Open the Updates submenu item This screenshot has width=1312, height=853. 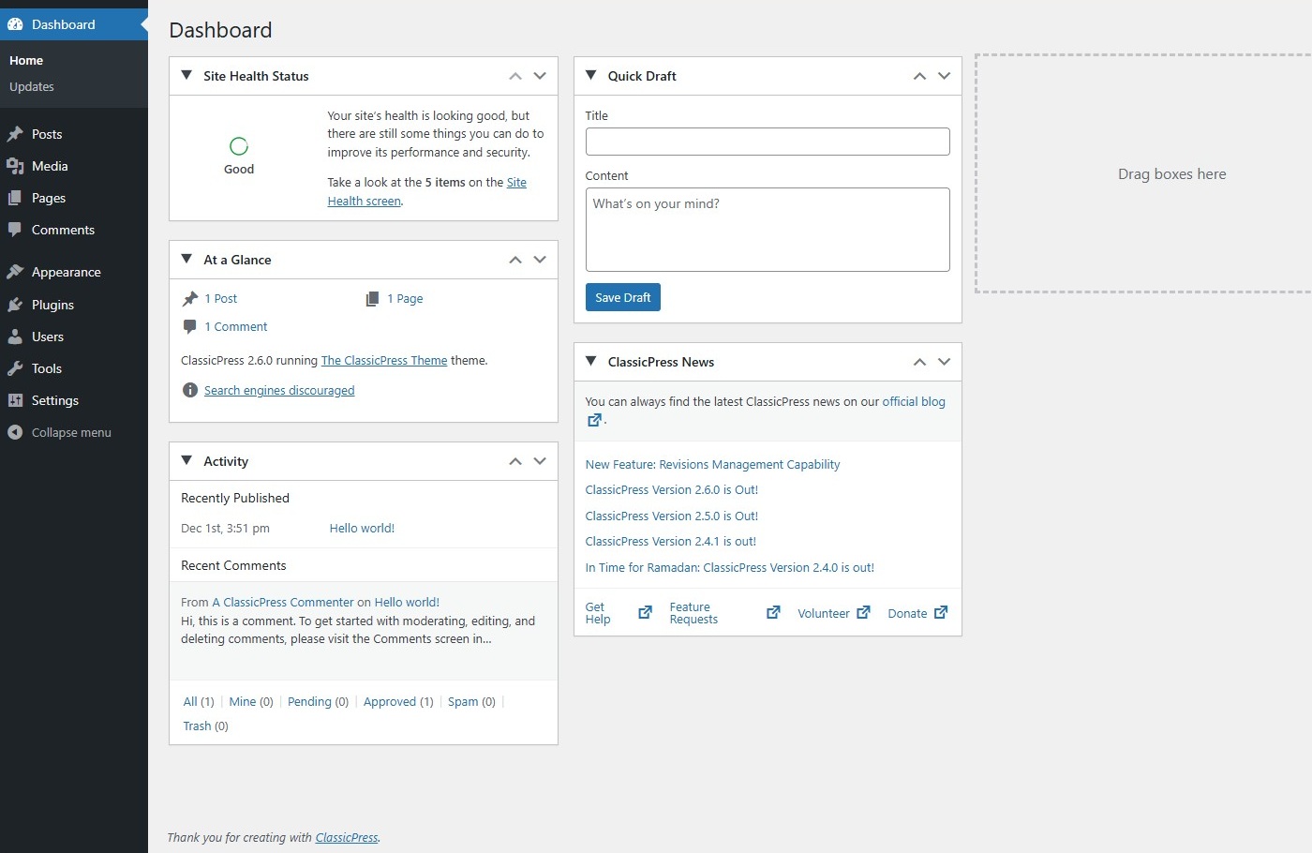coord(32,86)
